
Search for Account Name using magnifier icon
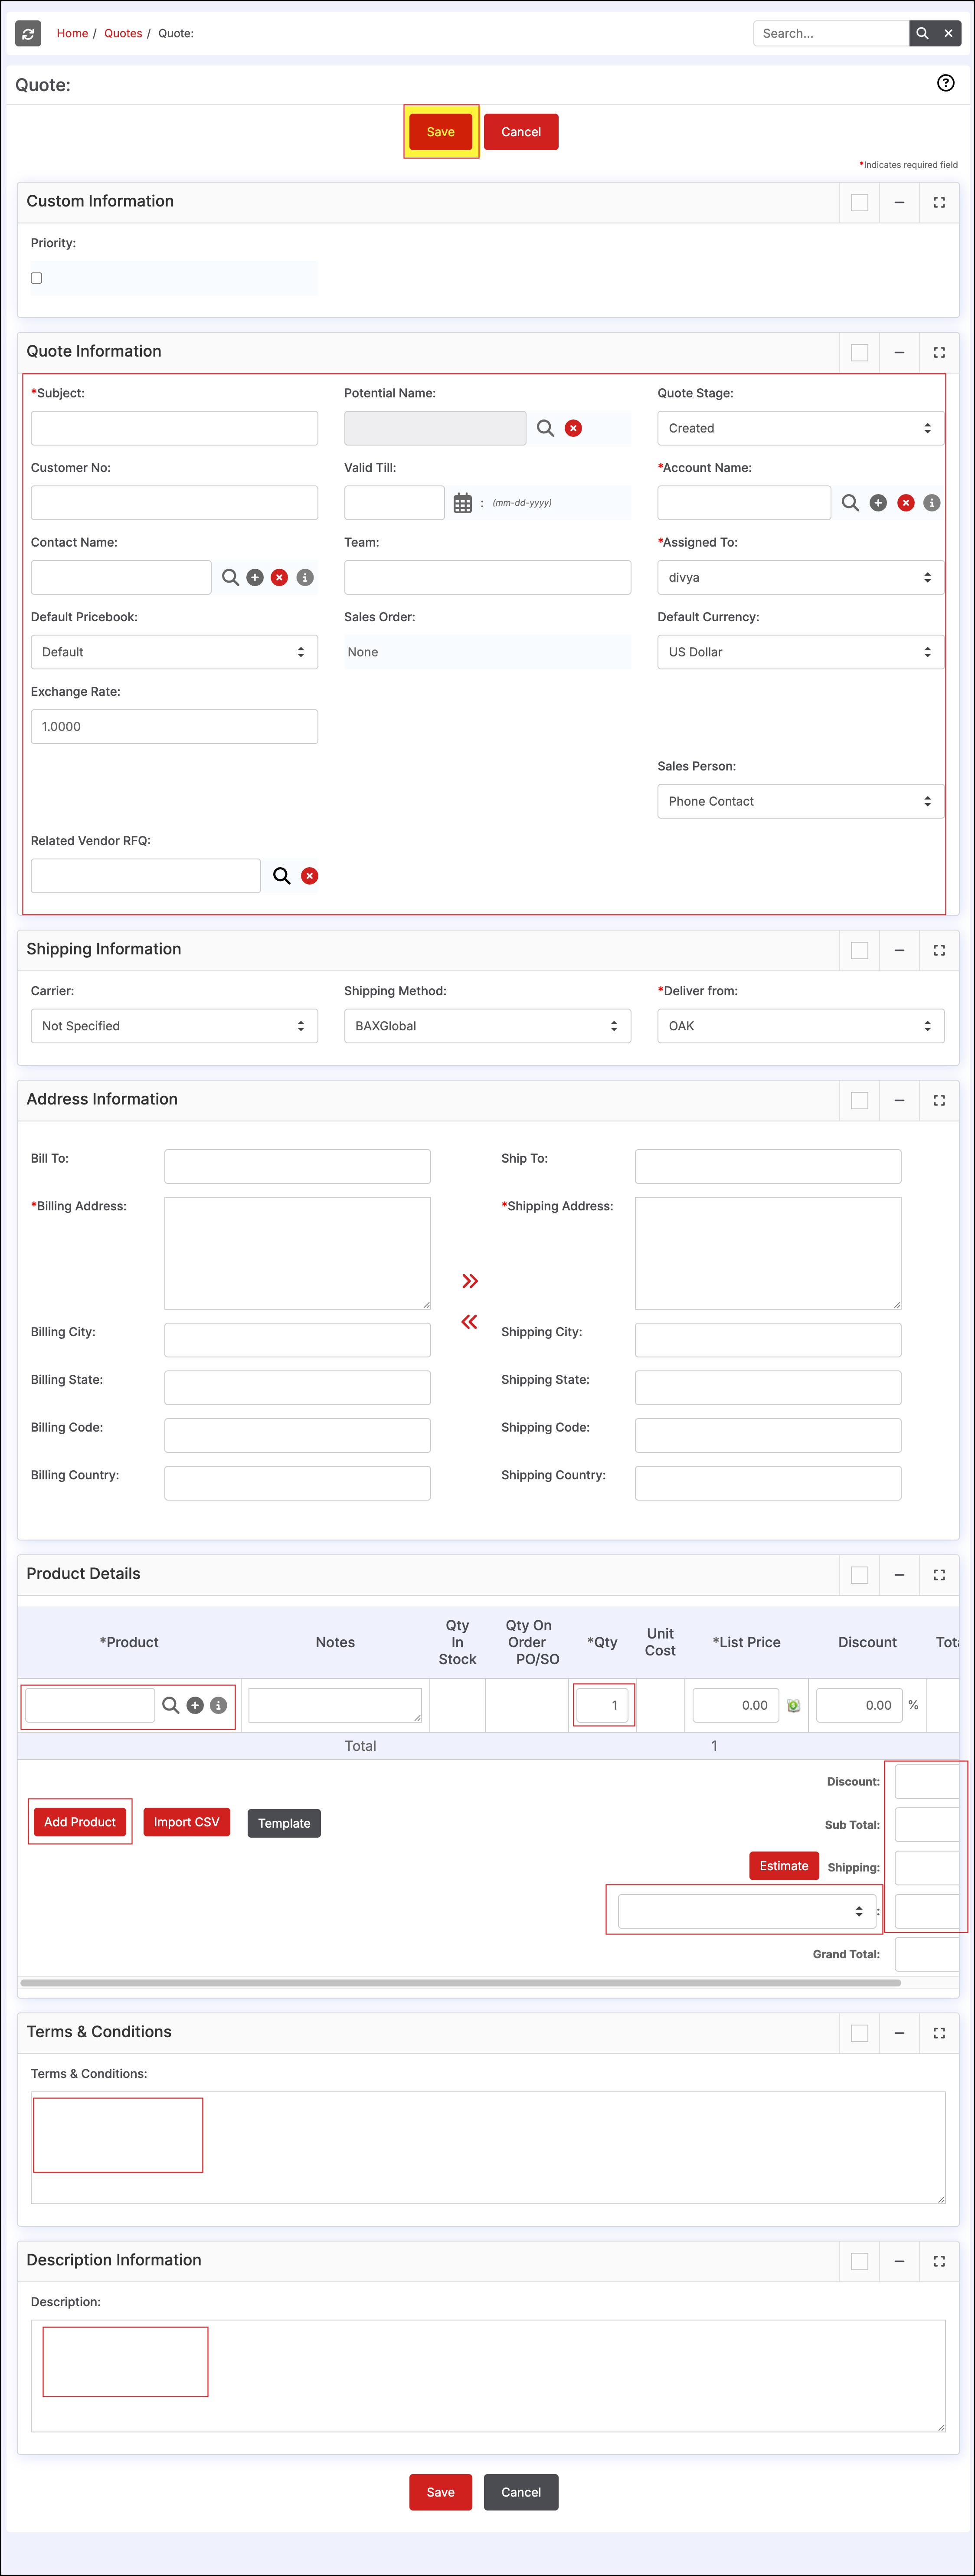[850, 503]
